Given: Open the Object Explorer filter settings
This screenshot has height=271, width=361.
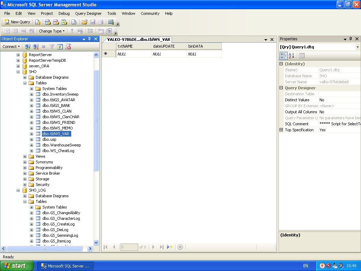Looking at the screenshot, I should pyautogui.click(x=52, y=46).
